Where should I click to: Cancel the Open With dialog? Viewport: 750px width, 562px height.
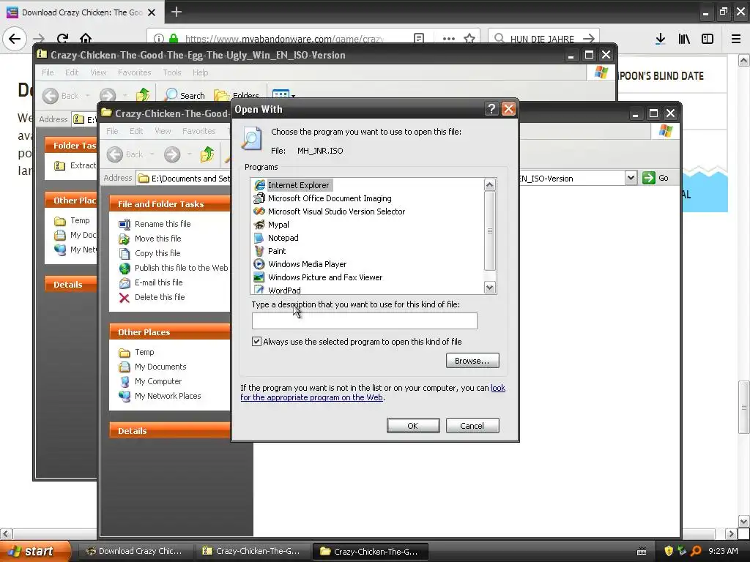pos(472,426)
